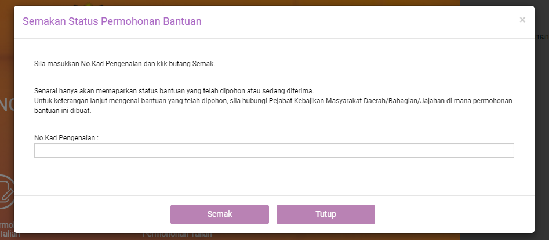Click the large cut-off letter left of the dialog
The width and height of the screenshot is (549, 240).
6,104
